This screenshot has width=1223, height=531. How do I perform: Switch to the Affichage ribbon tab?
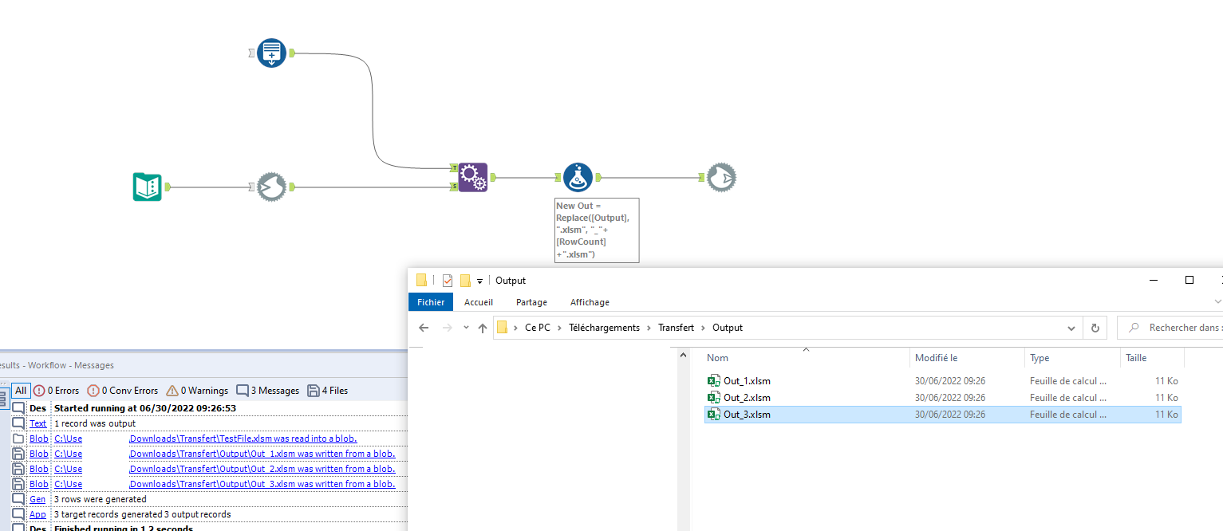pyautogui.click(x=590, y=301)
